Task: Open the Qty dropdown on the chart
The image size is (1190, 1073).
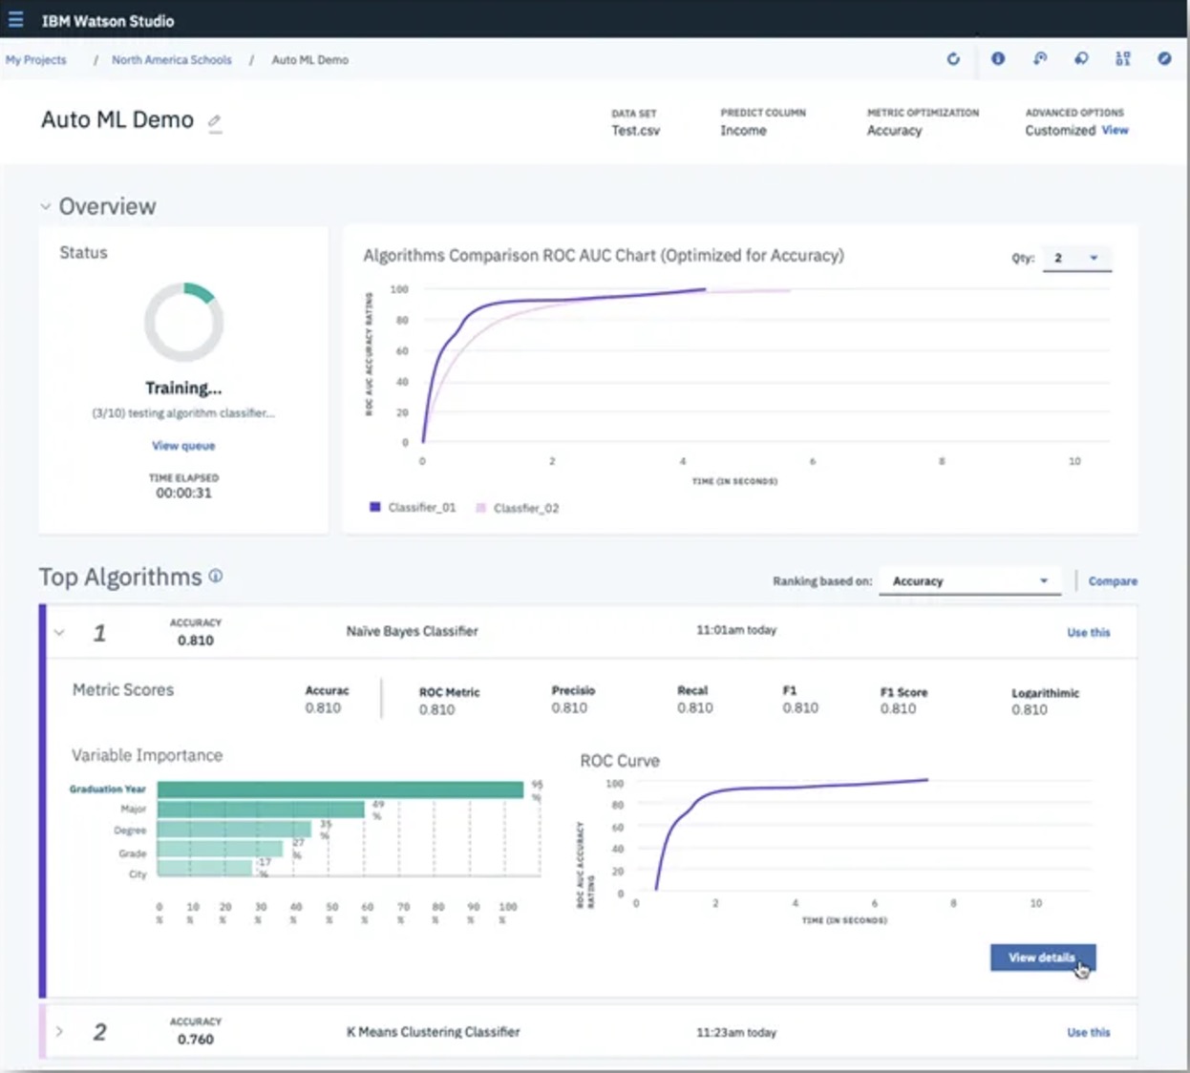Action: click(x=1076, y=259)
